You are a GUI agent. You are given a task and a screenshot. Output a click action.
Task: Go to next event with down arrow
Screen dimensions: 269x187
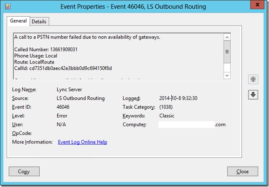coord(253,95)
